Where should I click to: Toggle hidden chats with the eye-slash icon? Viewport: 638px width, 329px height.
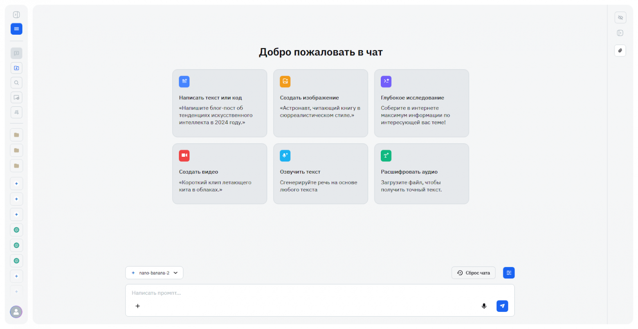point(620,18)
